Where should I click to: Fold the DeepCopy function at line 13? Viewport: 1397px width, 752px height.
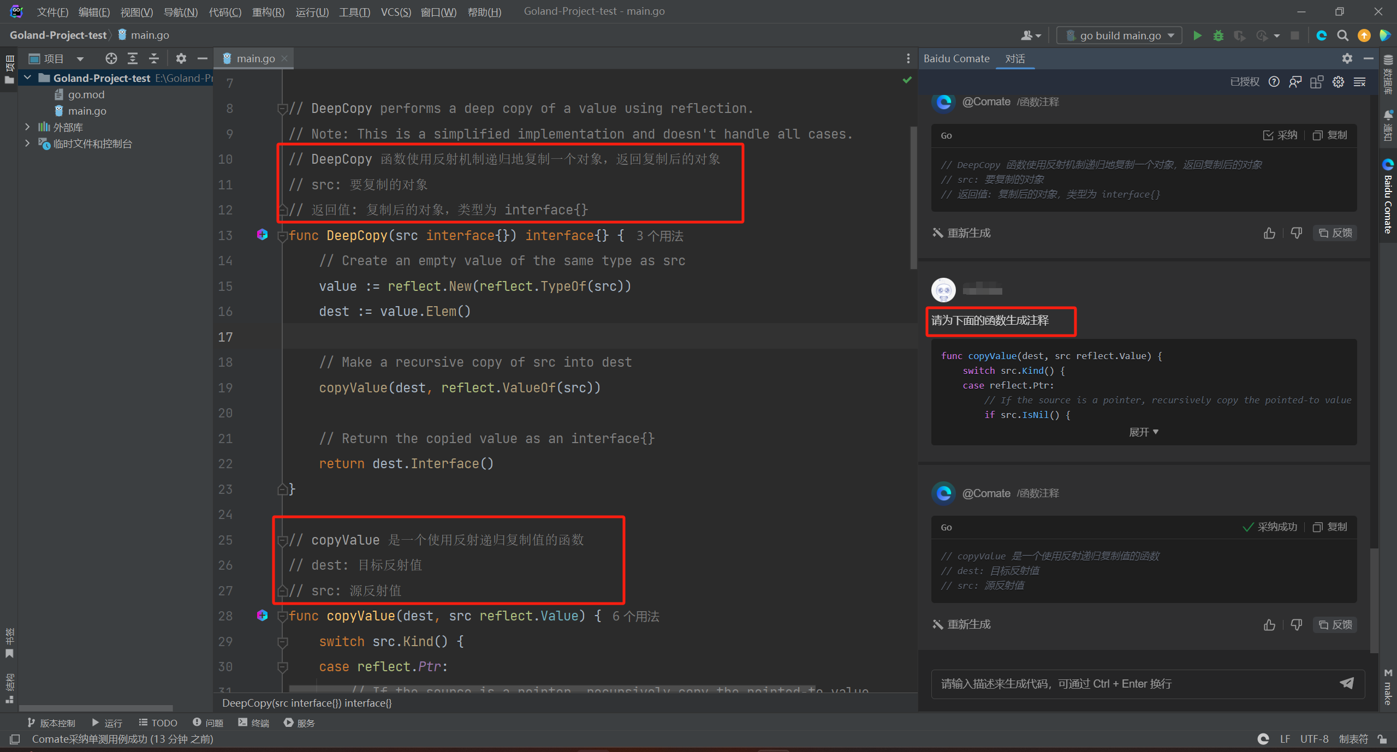coord(282,236)
